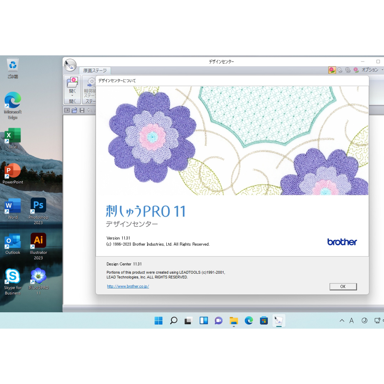This screenshot has height=384, width=384.
Task: Click the 開く open image icon
Action: pyautogui.click(x=73, y=82)
